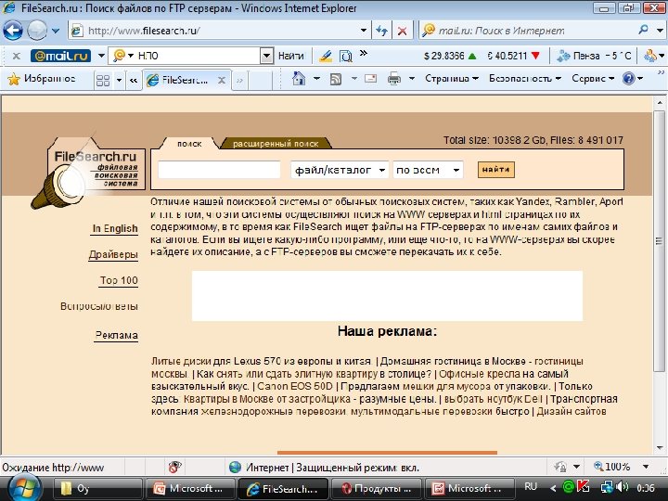Image resolution: width=668 pixels, height=501 pixels.
Task: Click the highlighter pencil toolbar icon
Action: coord(326,56)
